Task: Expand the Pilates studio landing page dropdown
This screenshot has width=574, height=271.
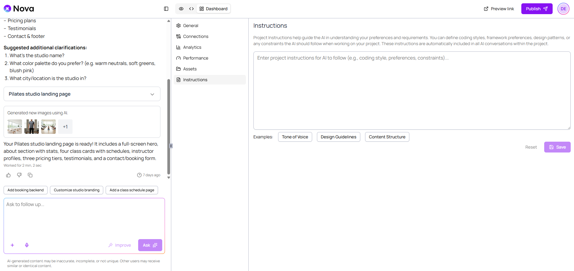Action: (82, 94)
